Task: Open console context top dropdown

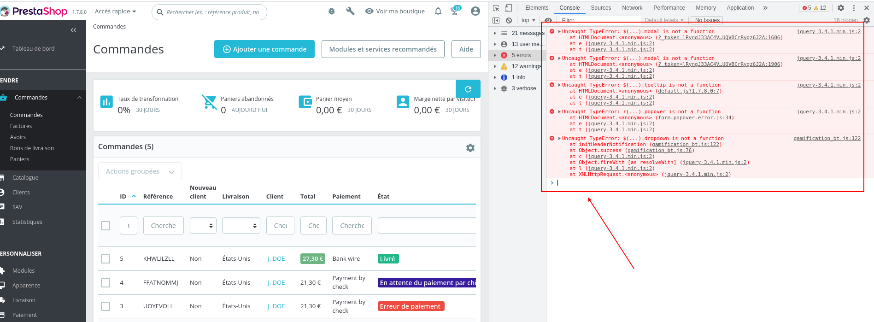Action: (528, 20)
